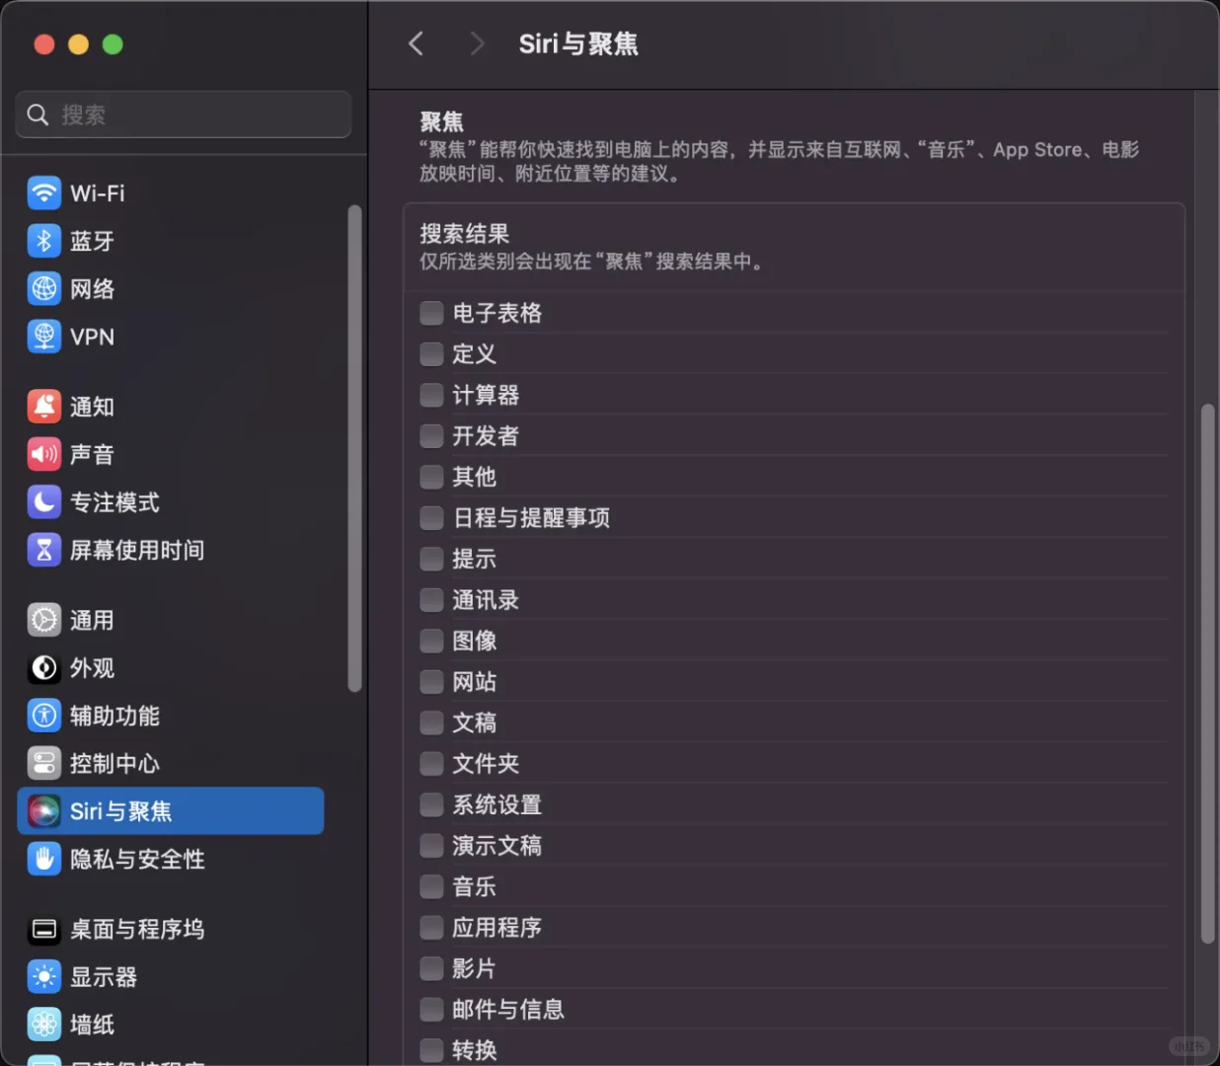The height and width of the screenshot is (1066, 1220).
Task: Click inside the 搜索 search field
Action: pyautogui.click(x=183, y=114)
